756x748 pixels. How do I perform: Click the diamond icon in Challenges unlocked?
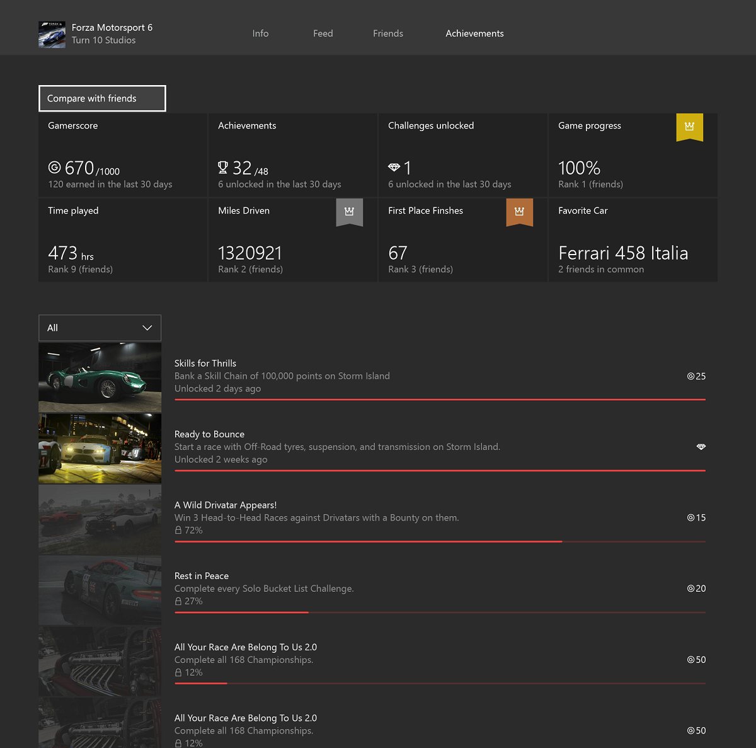394,168
